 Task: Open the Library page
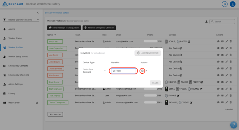point(11,94)
